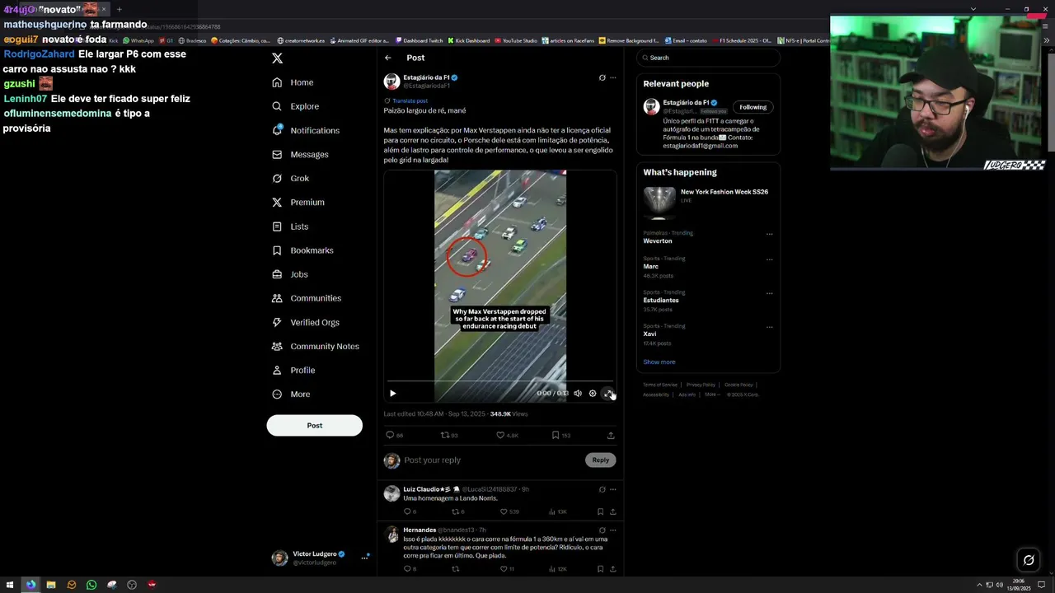Bookmark Luiz Claudio's reply

pyautogui.click(x=600, y=511)
